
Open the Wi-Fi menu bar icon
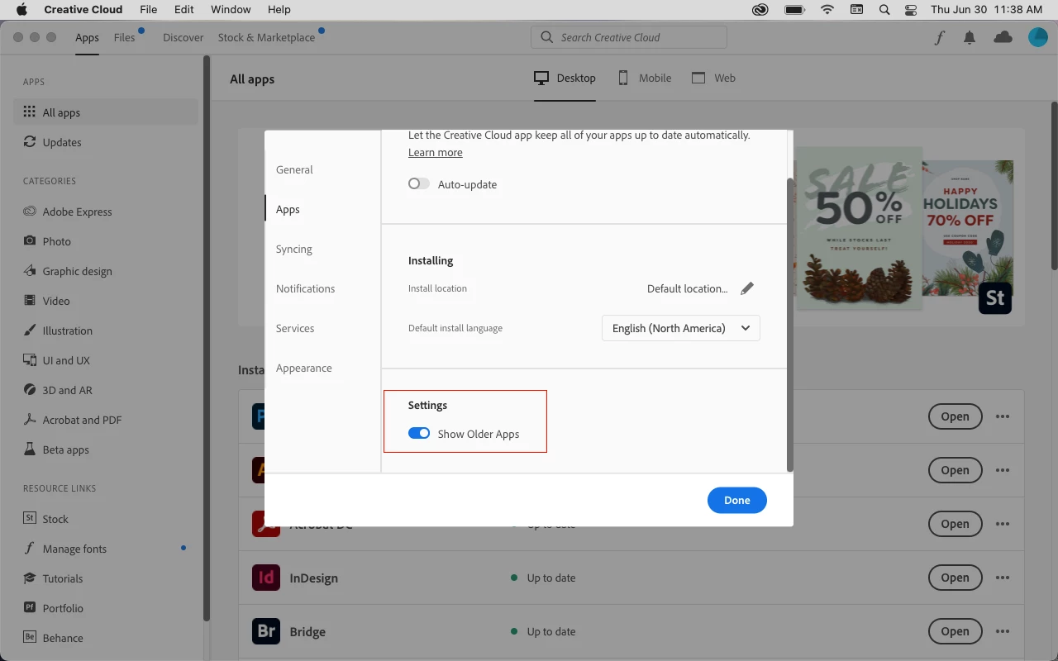click(x=827, y=10)
